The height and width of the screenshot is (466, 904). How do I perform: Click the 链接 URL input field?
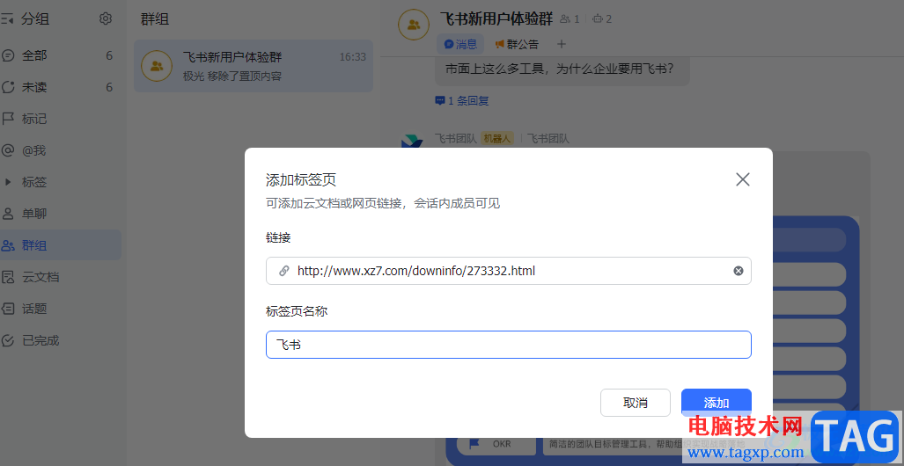click(x=509, y=271)
